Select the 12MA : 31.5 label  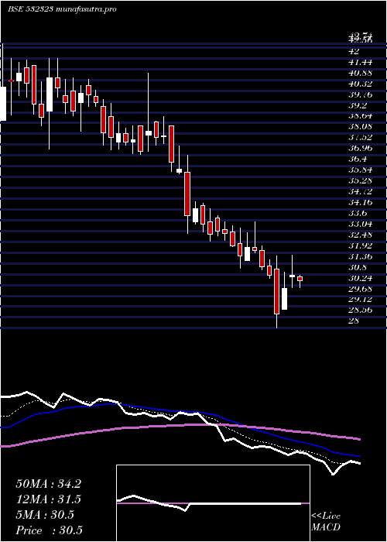pyautogui.click(x=48, y=499)
